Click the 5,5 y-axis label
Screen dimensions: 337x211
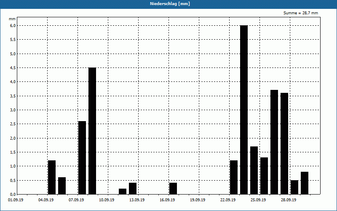13,40
